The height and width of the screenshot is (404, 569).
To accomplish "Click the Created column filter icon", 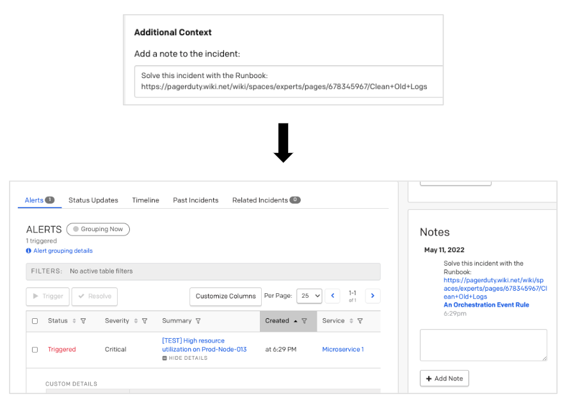I will point(305,321).
